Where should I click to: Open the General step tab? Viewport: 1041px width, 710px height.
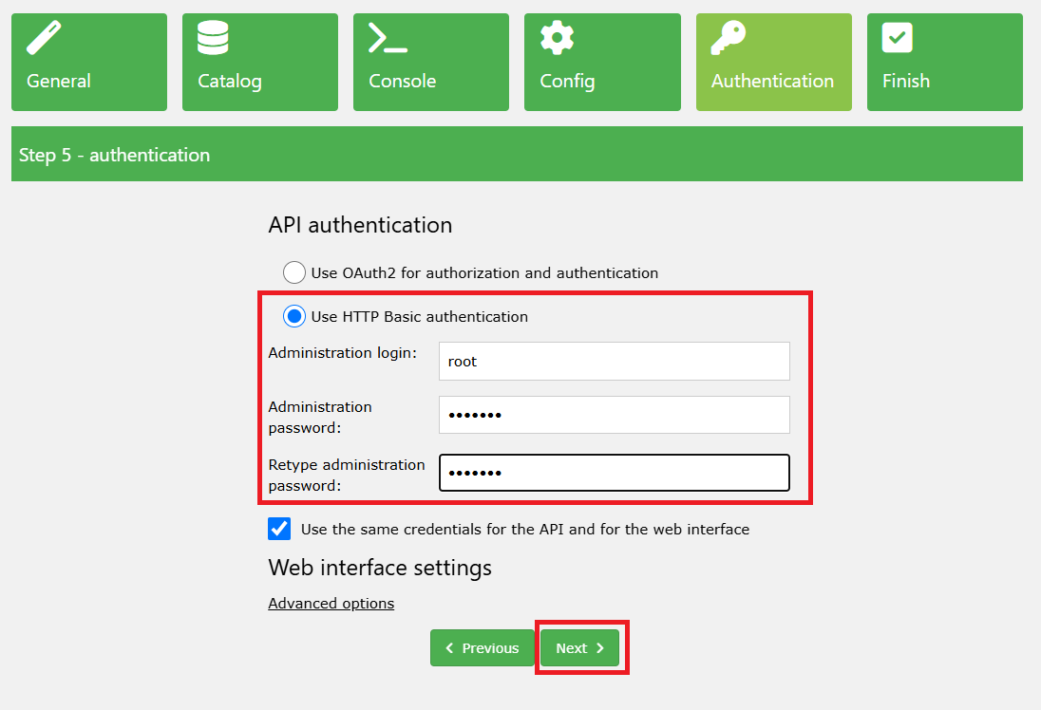pyautogui.click(x=89, y=62)
